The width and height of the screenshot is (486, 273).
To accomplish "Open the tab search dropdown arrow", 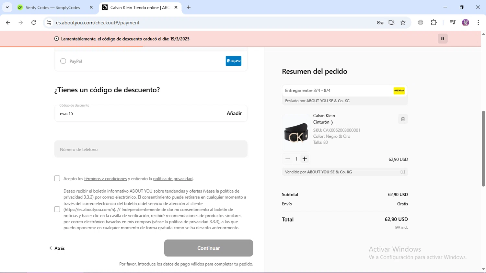I will (7, 7).
